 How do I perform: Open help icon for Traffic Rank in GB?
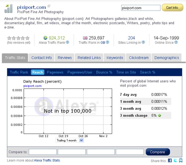pos(108,42)
